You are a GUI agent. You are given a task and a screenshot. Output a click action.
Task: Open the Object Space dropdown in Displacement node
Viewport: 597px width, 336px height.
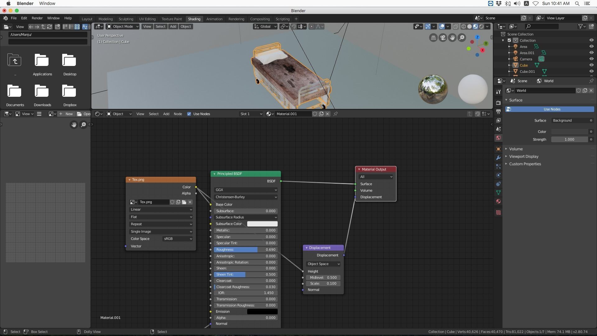tap(323, 264)
